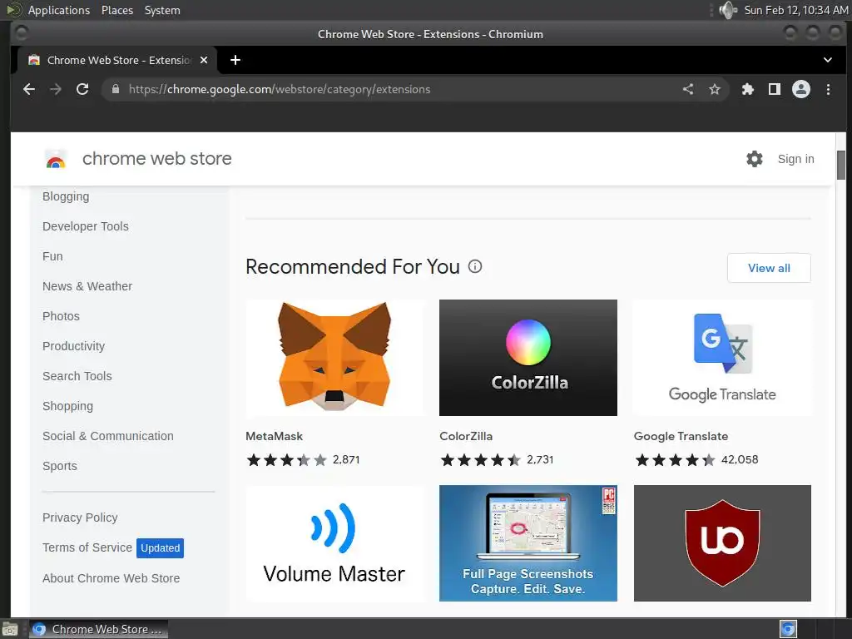Screen dimensions: 852x639
Task: Click the MetaMask extension title
Action: (274, 436)
